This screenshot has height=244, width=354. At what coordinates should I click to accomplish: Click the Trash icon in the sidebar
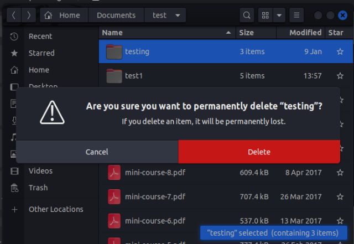click(14, 188)
